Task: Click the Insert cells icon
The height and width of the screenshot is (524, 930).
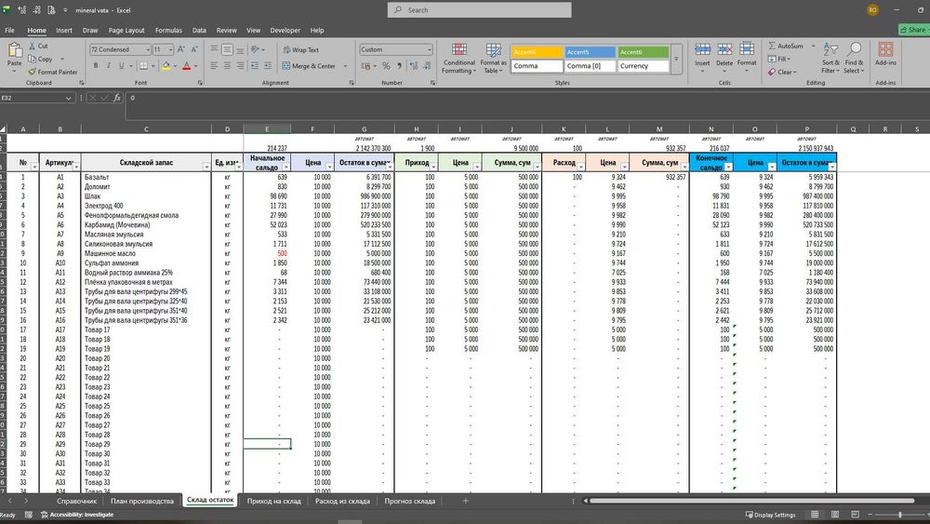Action: pyautogui.click(x=702, y=50)
